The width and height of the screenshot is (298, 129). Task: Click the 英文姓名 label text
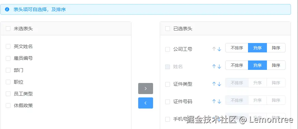(x=23, y=46)
